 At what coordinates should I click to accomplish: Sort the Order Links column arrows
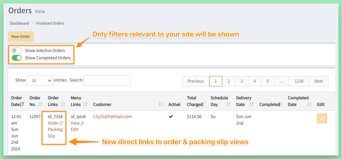point(63,104)
